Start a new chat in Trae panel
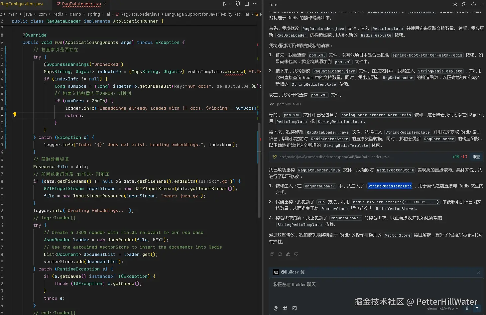This screenshot has height=315, width=486. pyautogui.click(x=455, y=4)
